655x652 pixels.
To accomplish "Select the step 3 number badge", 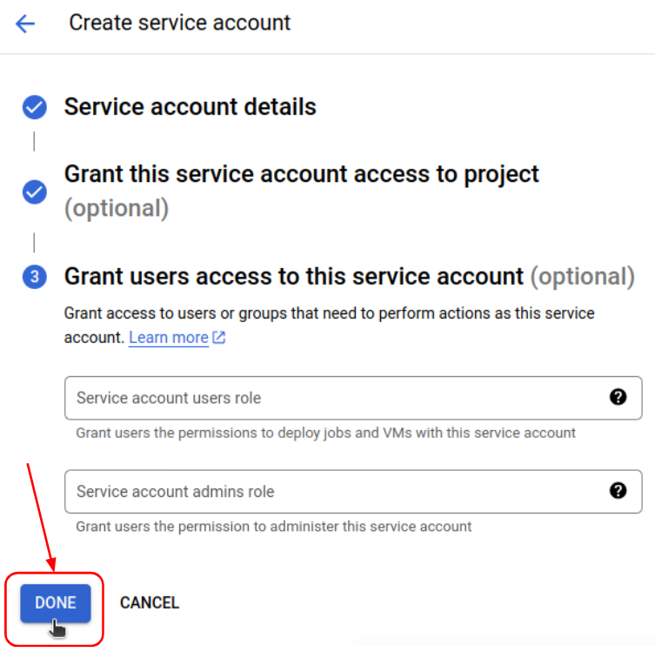I will pos(35,277).
